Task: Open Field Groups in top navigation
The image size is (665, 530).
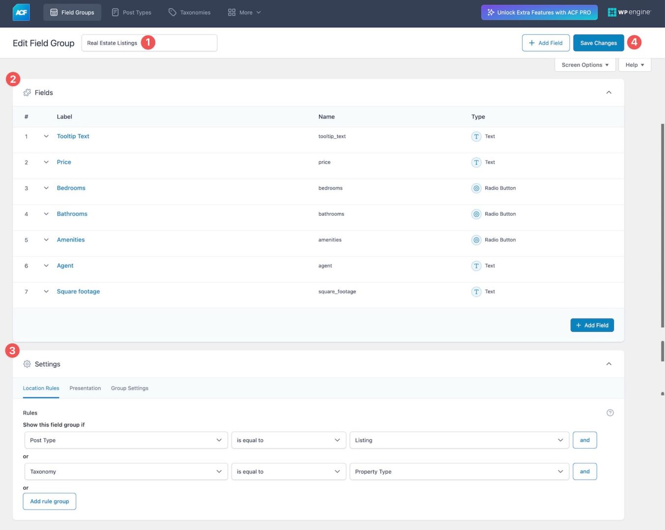Action: point(72,12)
